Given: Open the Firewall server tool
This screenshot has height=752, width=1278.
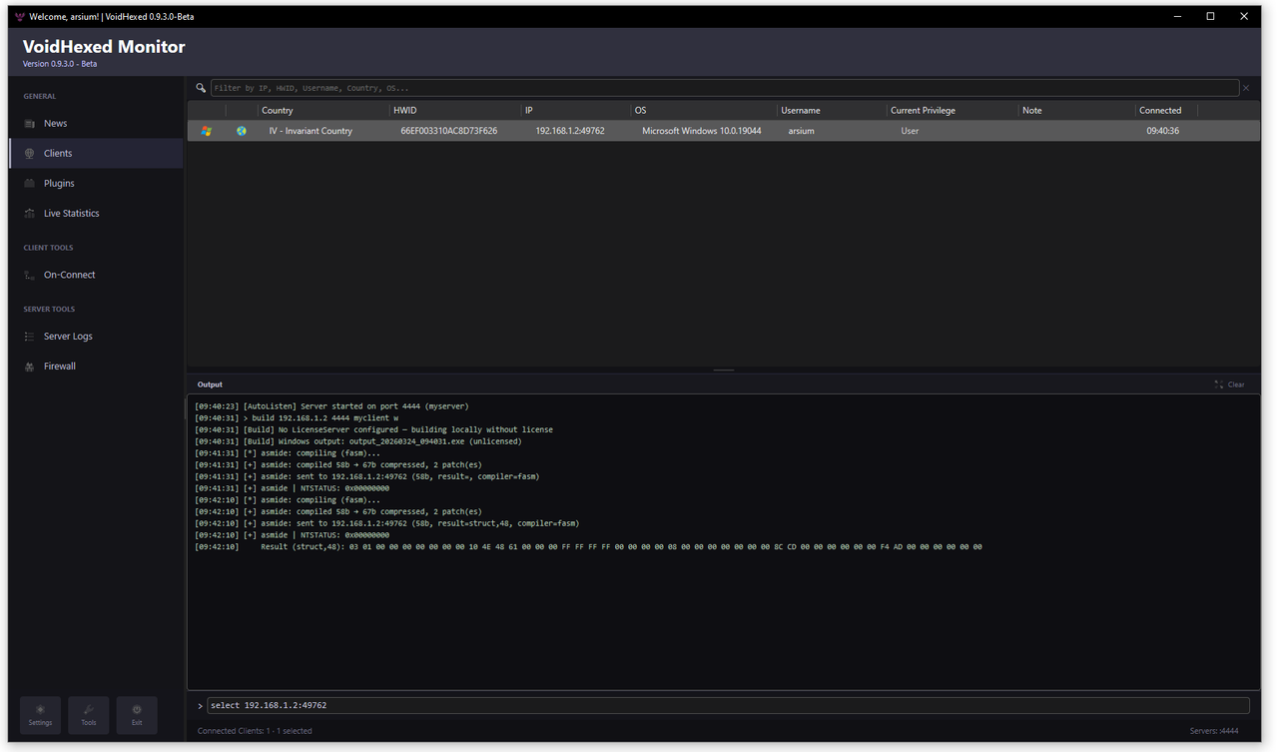Looking at the screenshot, I should (x=96, y=367).
